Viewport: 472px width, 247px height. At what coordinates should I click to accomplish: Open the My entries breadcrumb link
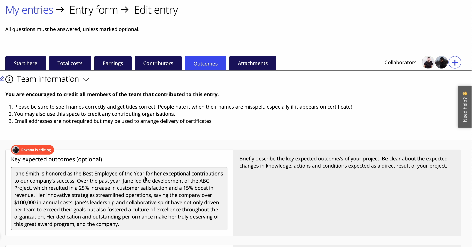29,10
